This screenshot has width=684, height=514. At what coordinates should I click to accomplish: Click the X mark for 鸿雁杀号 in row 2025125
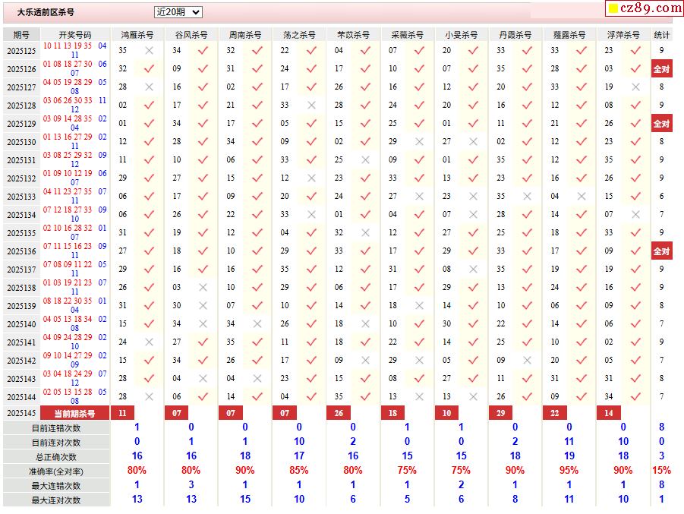click(149, 51)
